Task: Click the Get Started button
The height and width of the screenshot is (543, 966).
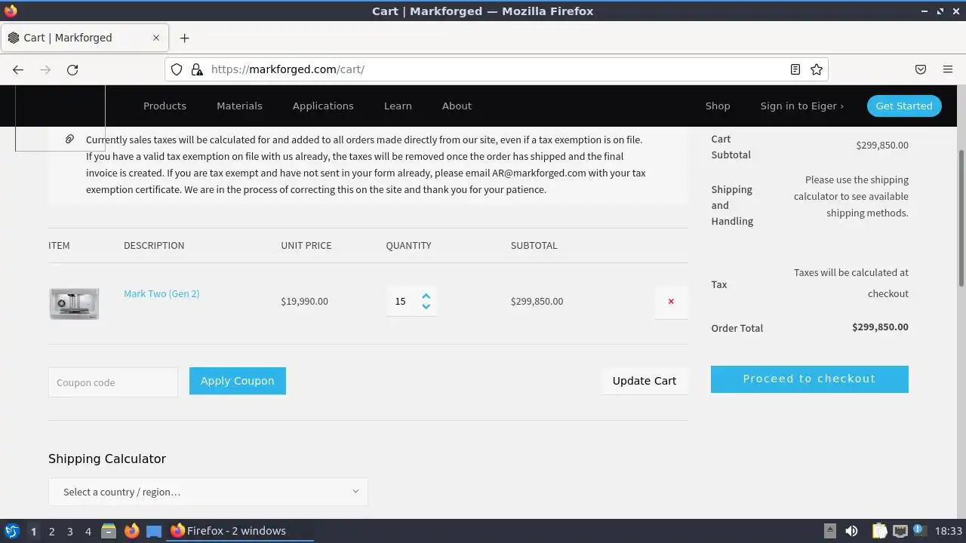Action: coord(904,106)
